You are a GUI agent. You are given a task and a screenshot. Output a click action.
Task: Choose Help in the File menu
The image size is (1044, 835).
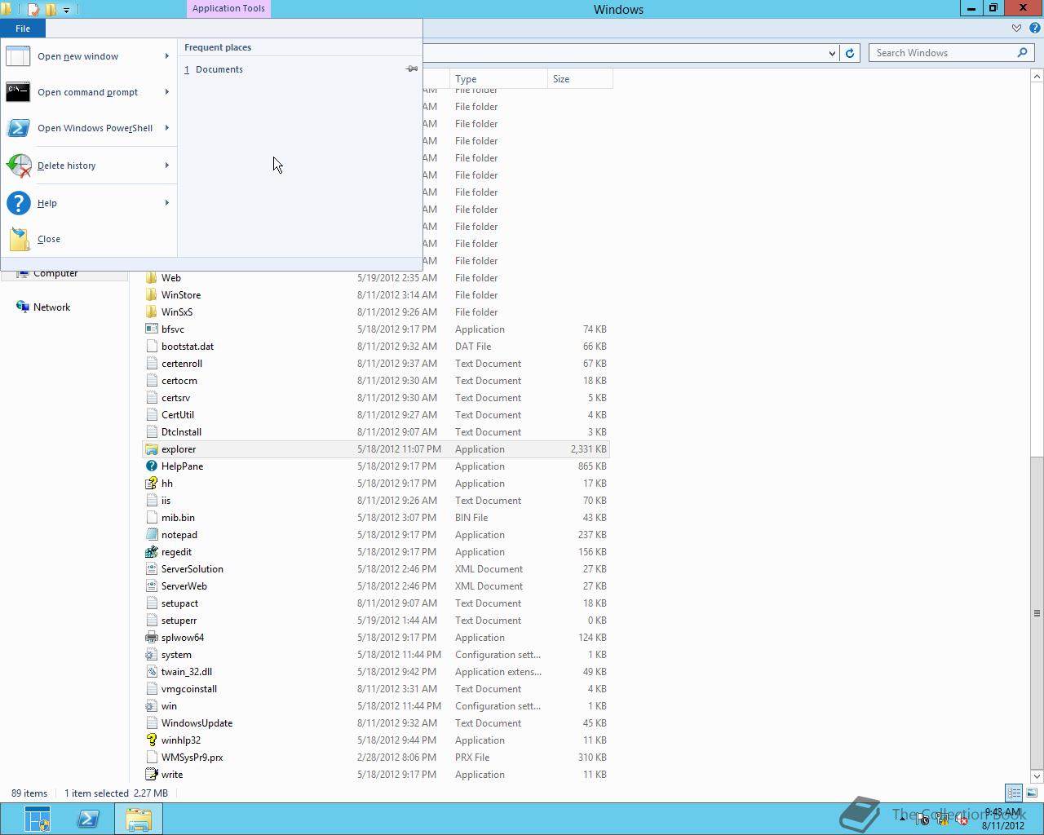[x=89, y=203]
